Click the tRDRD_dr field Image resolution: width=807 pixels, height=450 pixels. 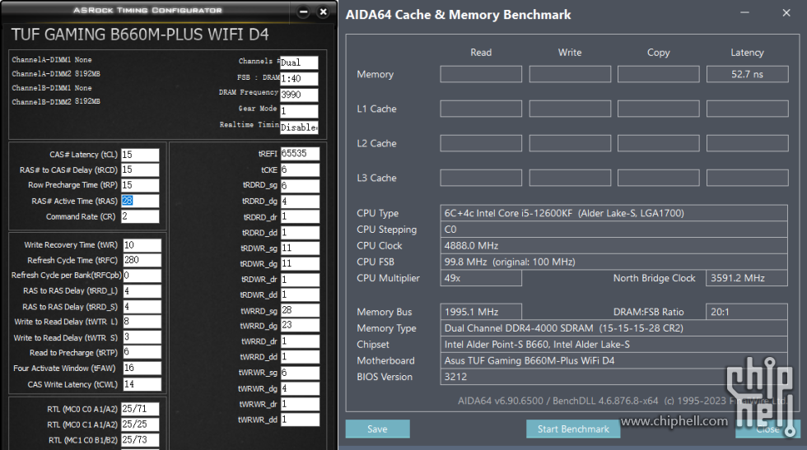[x=300, y=216]
